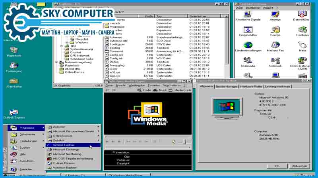This screenshot has height=178, width=318.
Task: Click the Start button on the taskbar
Action: (x=9, y=176)
